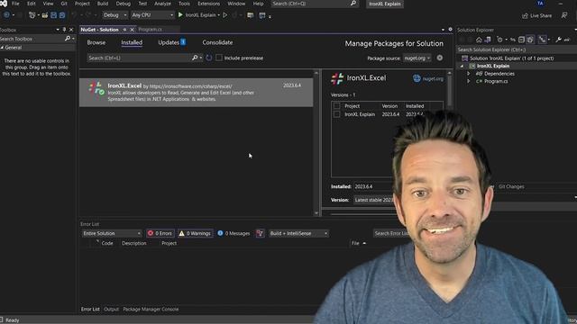Screen dimensions: 577x324
Task: Open the Package source nuget.org dropdown
Action: click(x=417, y=58)
